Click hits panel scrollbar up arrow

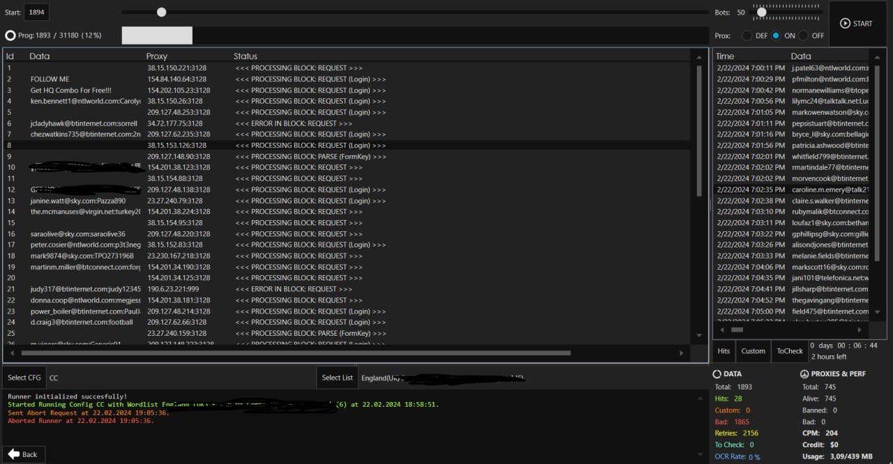877,56
